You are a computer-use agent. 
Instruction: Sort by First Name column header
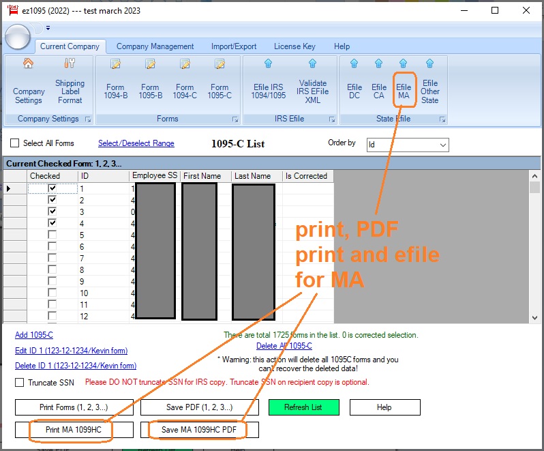tap(206, 175)
